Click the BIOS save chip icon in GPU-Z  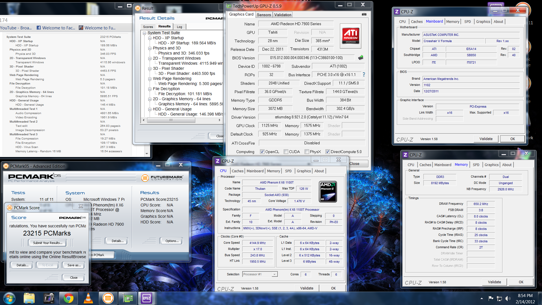click(361, 58)
